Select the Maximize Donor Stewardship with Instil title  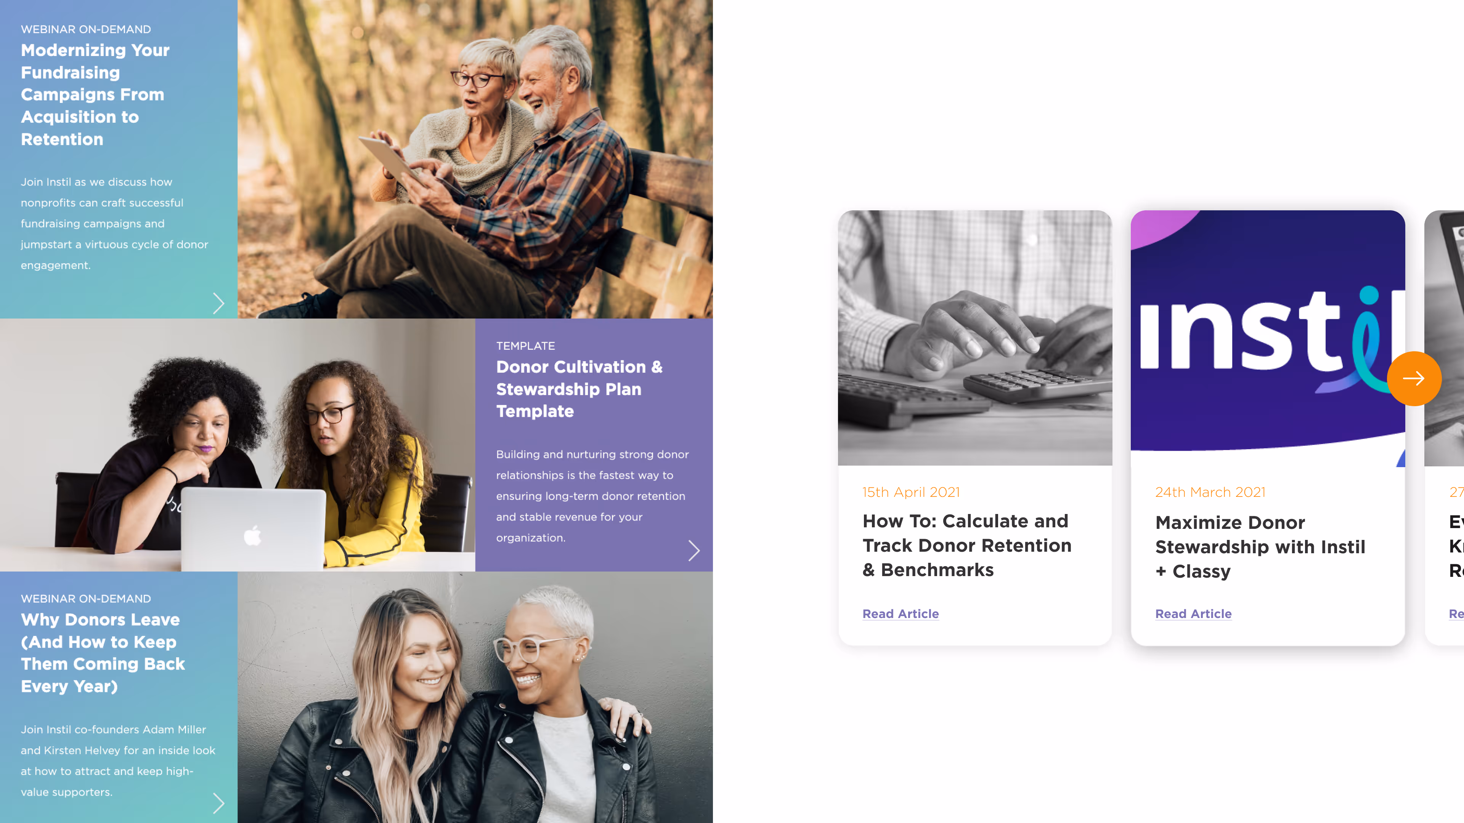1260,546
